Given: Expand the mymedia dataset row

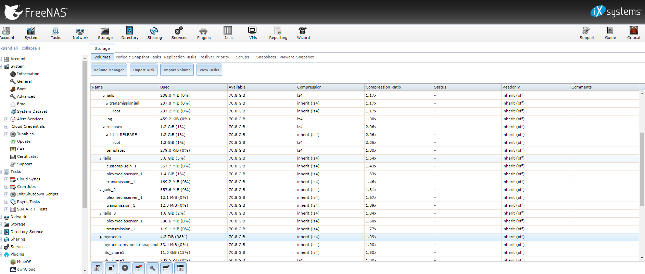Looking at the screenshot, I should [x=101, y=237].
